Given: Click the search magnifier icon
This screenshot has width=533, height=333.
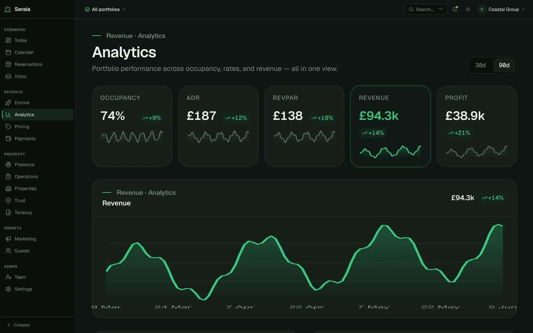Looking at the screenshot, I should [x=411, y=9].
